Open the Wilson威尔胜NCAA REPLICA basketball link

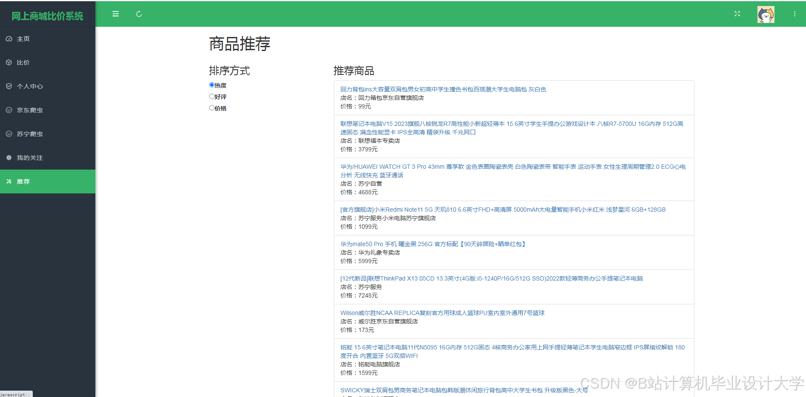442,313
